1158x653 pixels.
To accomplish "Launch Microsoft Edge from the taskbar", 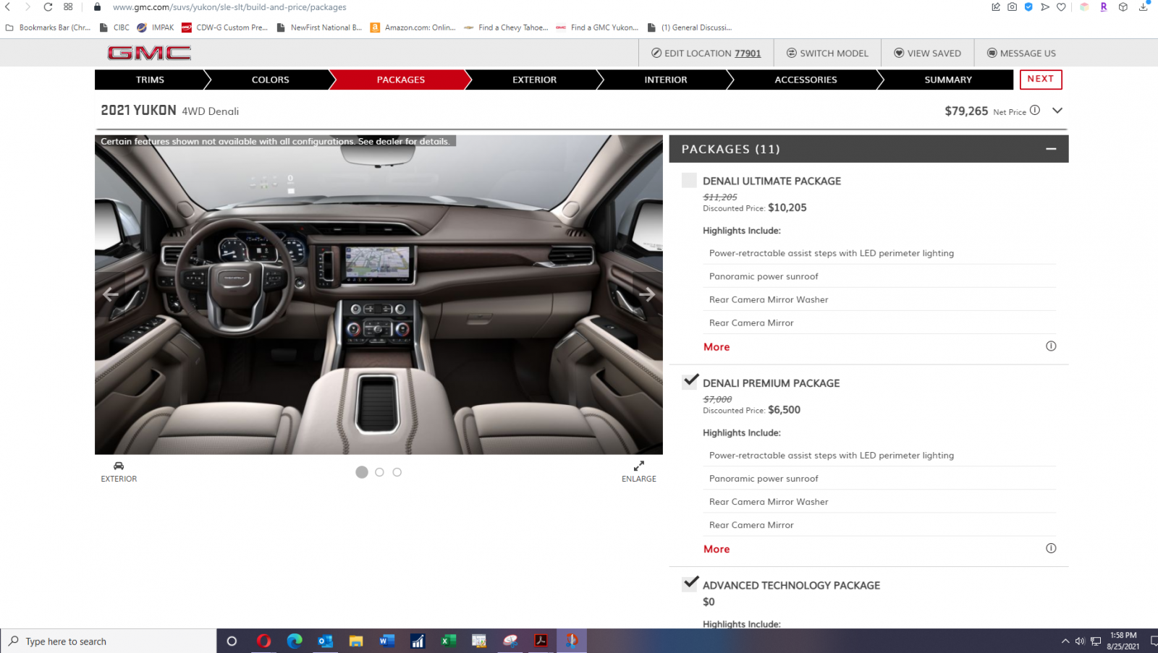I will point(295,641).
